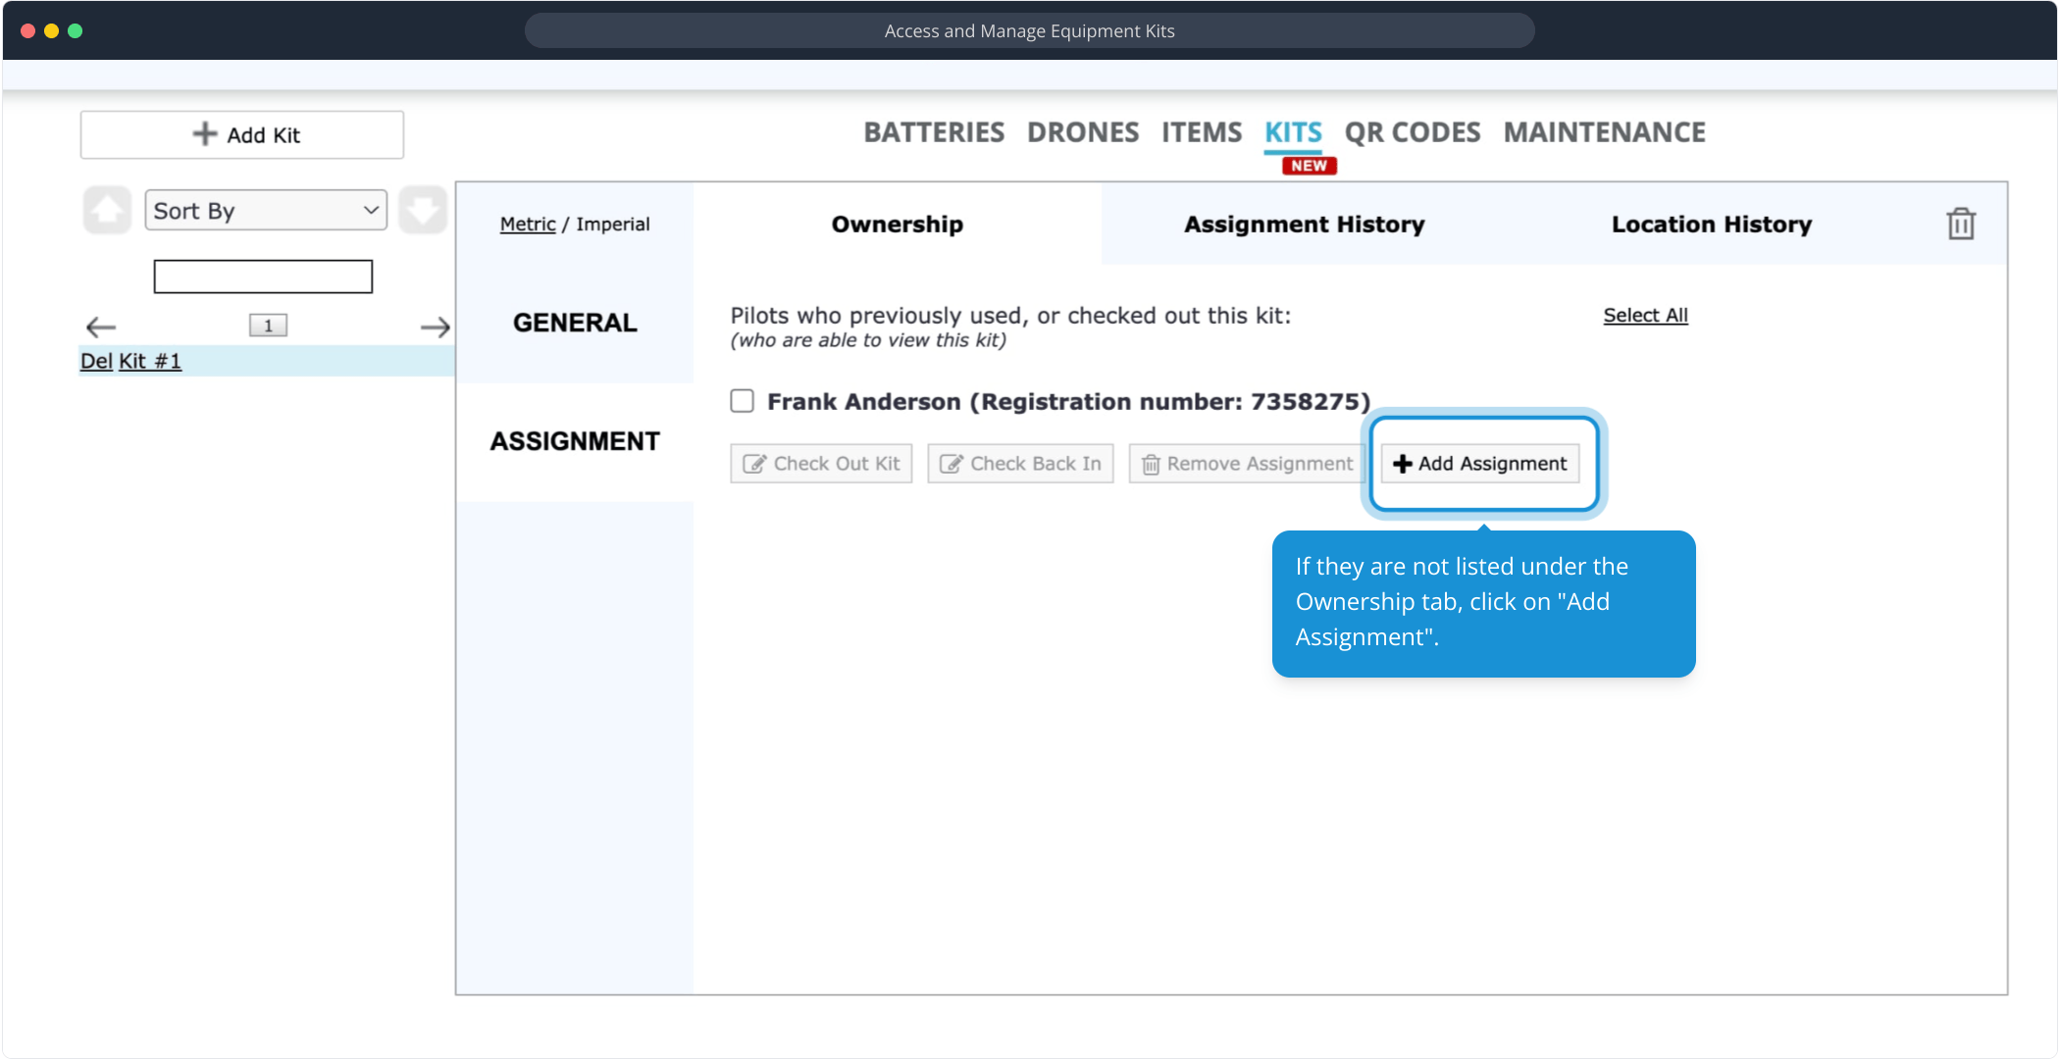Click the plus icon on Add Kit

pyautogui.click(x=204, y=134)
